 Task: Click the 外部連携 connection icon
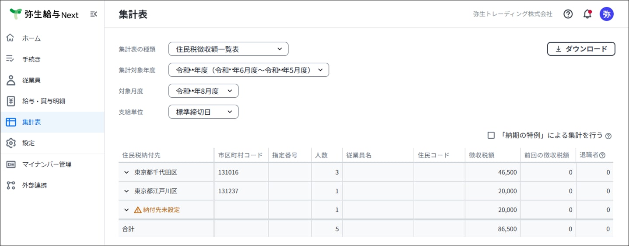[11, 185]
